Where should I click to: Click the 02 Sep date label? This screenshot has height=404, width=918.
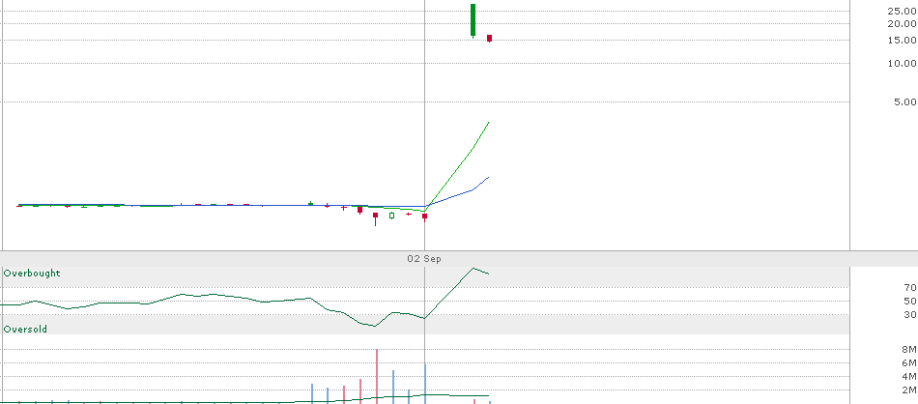coord(424,259)
